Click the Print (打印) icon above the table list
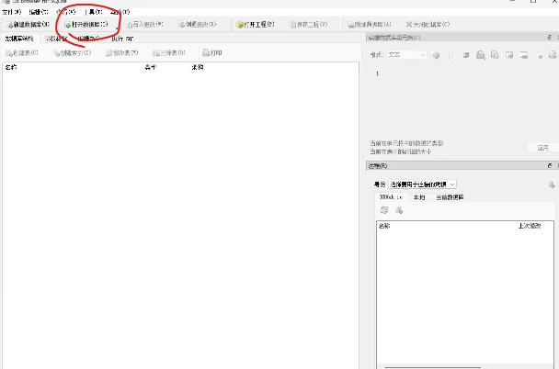 [x=207, y=53]
